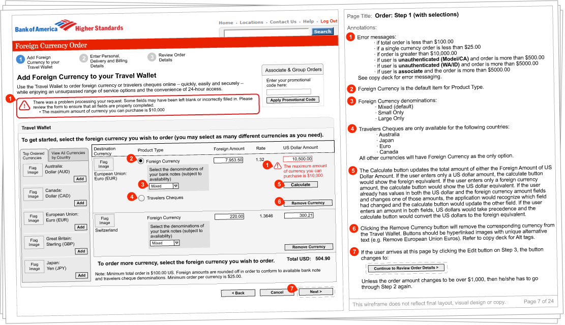Add Japan Yen (JPY) to wallet
The width and height of the screenshot is (565, 325).
click(x=82, y=275)
